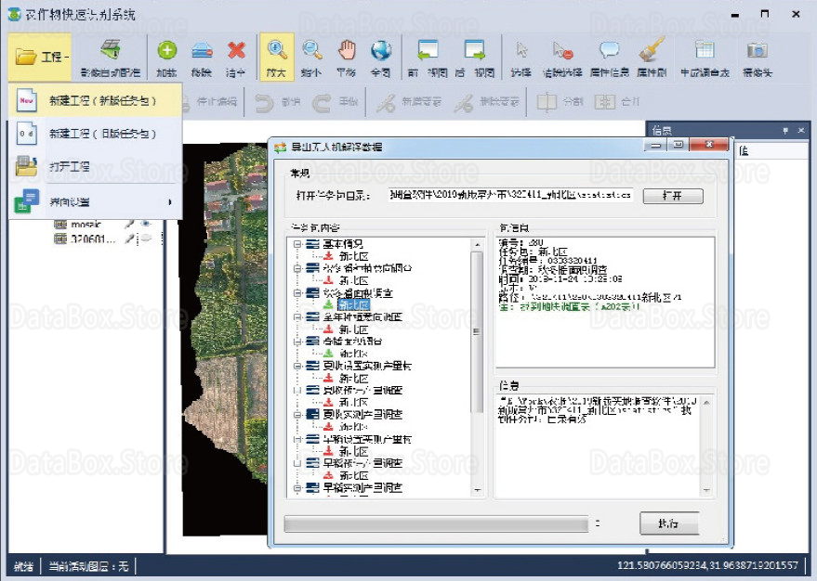Click the image auto-registration toolbar icon
The image size is (817, 581).
[x=110, y=58]
